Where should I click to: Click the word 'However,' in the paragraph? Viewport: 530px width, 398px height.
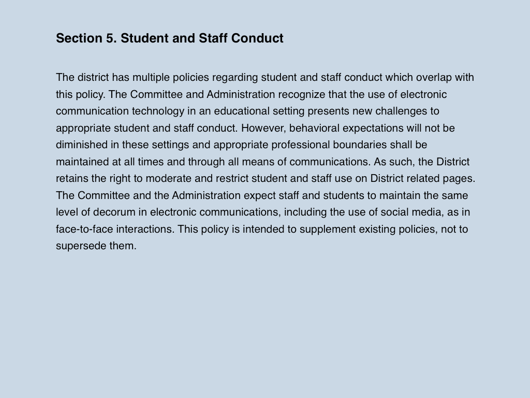(263, 129)
